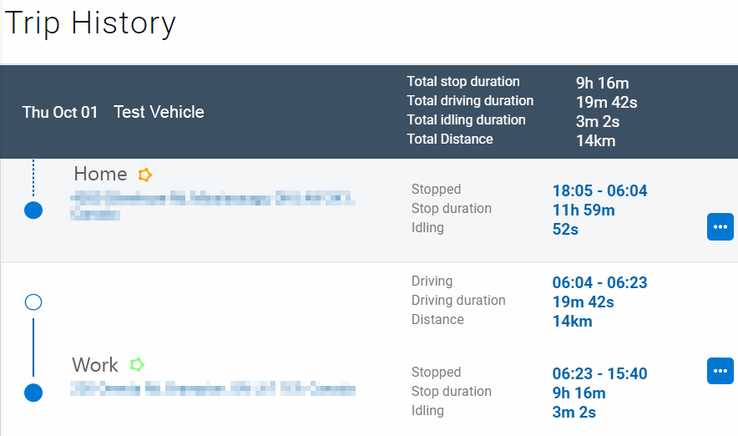Click the 18:05 - 06:04 stopped time
Screen dimensions: 738x436
(x=599, y=191)
